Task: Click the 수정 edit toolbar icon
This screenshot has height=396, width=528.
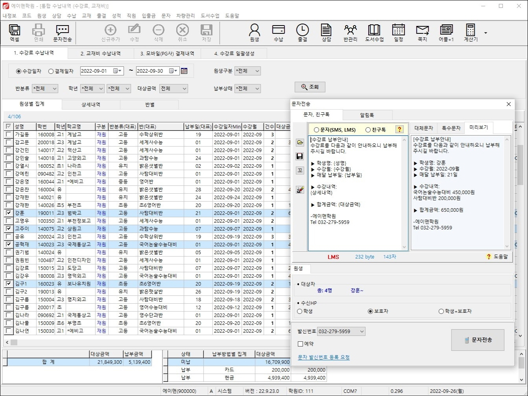Action: pyautogui.click(x=134, y=33)
